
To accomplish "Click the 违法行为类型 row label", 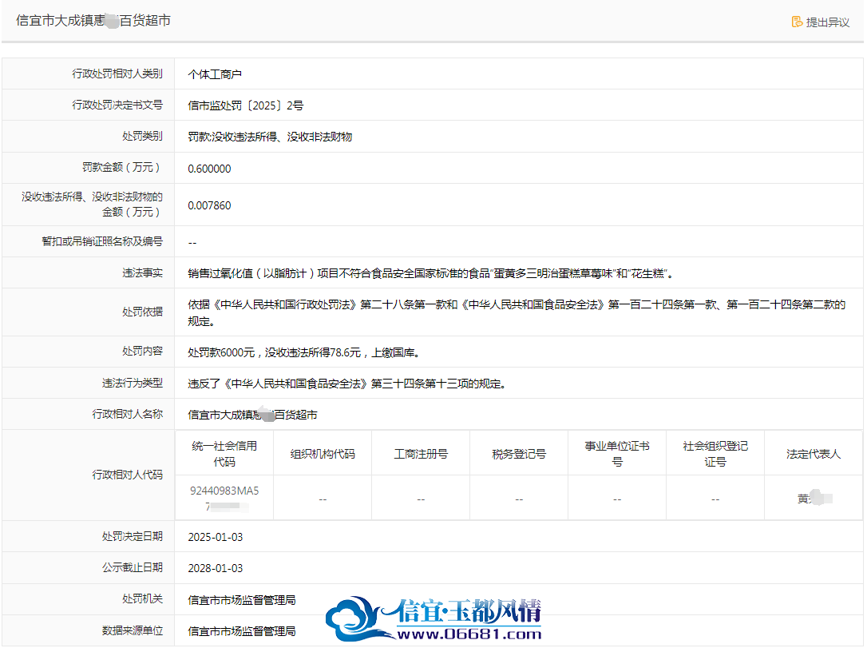I will [133, 383].
